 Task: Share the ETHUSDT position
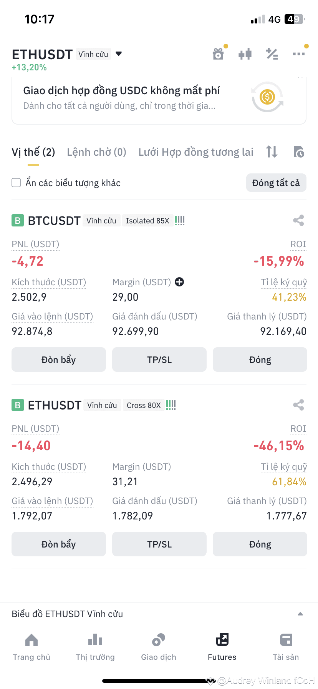298,405
